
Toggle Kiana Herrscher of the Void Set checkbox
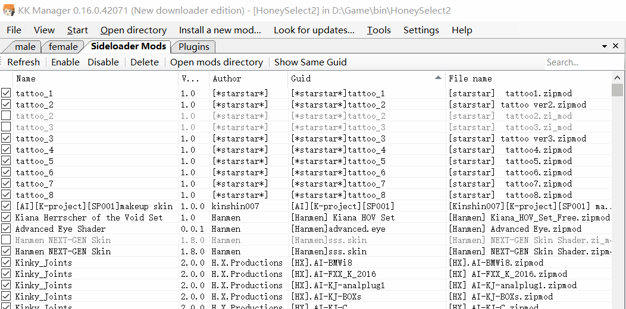[6, 217]
